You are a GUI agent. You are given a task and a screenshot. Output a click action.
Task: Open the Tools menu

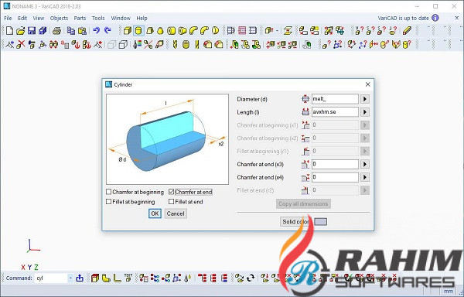click(x=98, y=18)
